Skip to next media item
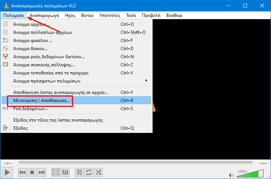The height and width of the screenshot is (179, 271). (x=42, y=172)
